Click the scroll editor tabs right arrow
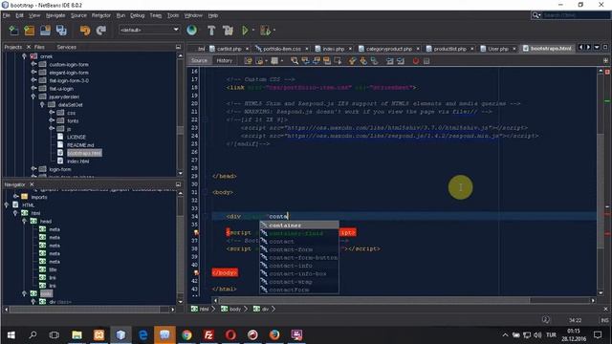 588,47
